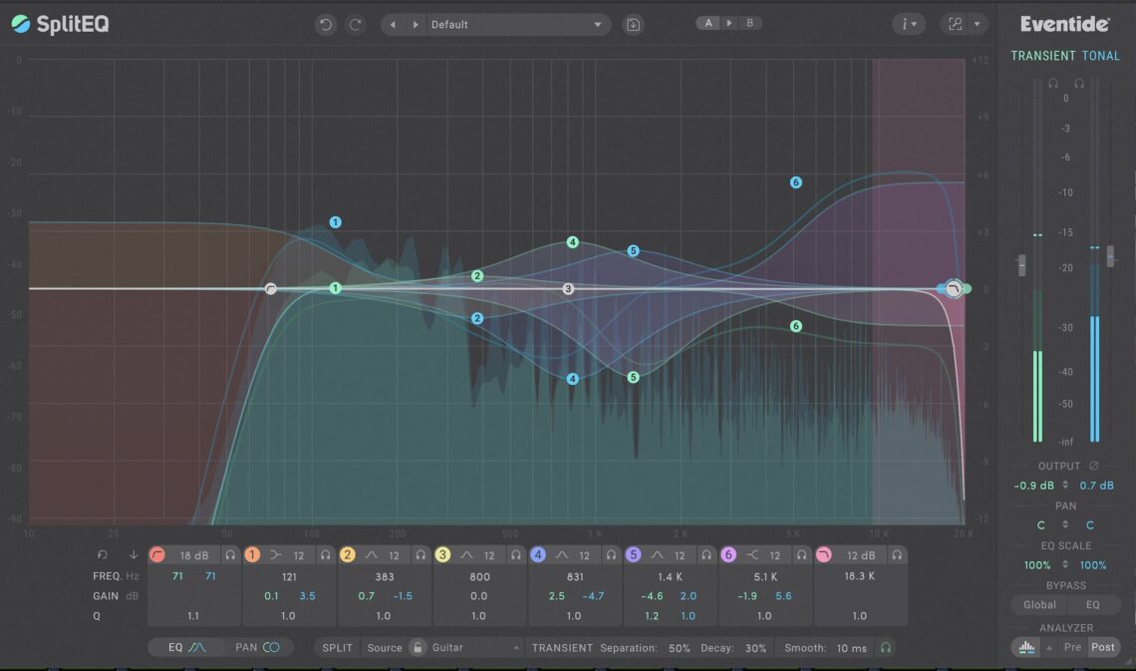
Task: Click the save preset icon
Action: (x=633, y=25)
